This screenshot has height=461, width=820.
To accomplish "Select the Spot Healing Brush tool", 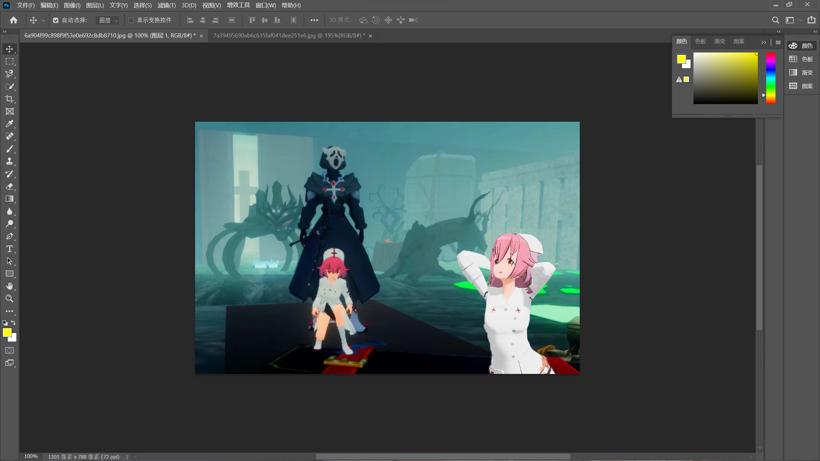I will (x=10, y=136).
